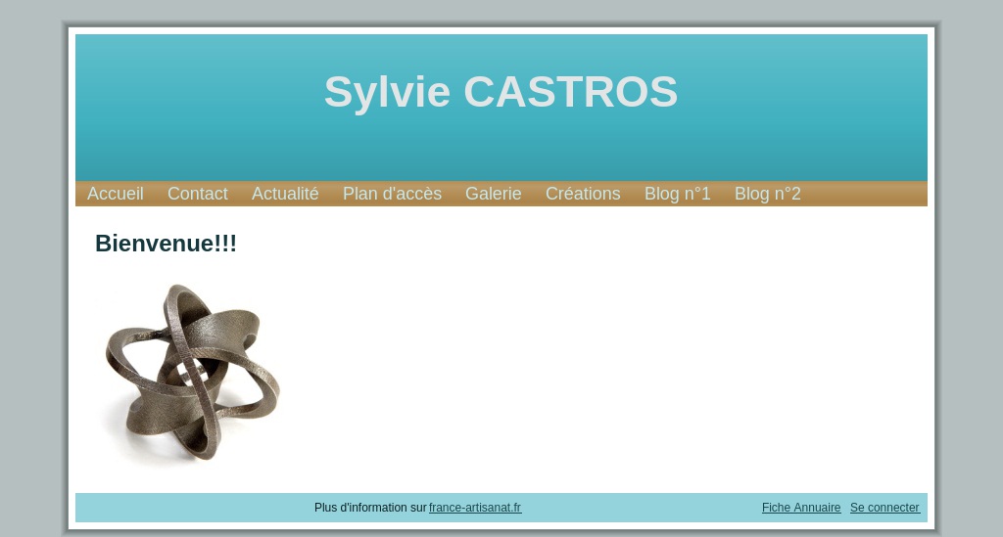Open the Actualité section

coord(285,194)
